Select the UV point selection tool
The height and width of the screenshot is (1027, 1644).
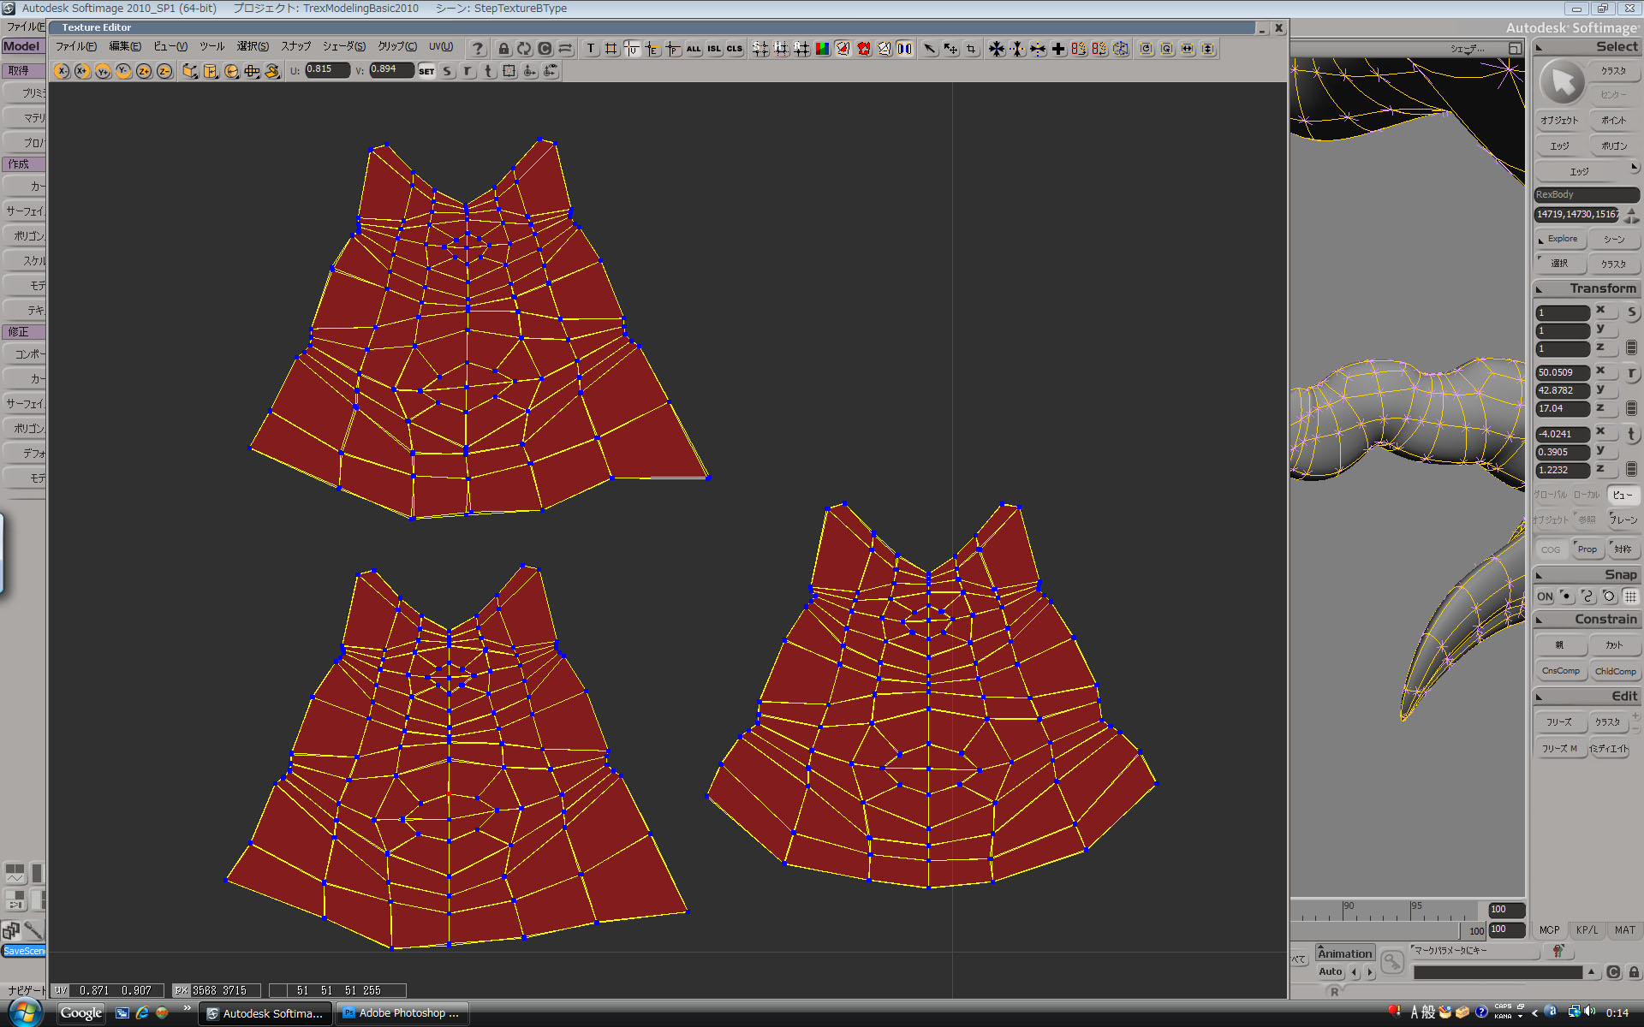click(632, 49)
